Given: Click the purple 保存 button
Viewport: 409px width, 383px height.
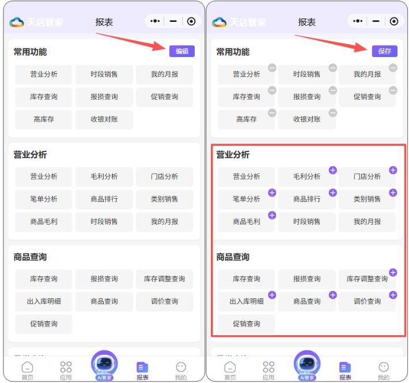Looking at the screenshot, I should pyautogui.click(x=384, y=51).
